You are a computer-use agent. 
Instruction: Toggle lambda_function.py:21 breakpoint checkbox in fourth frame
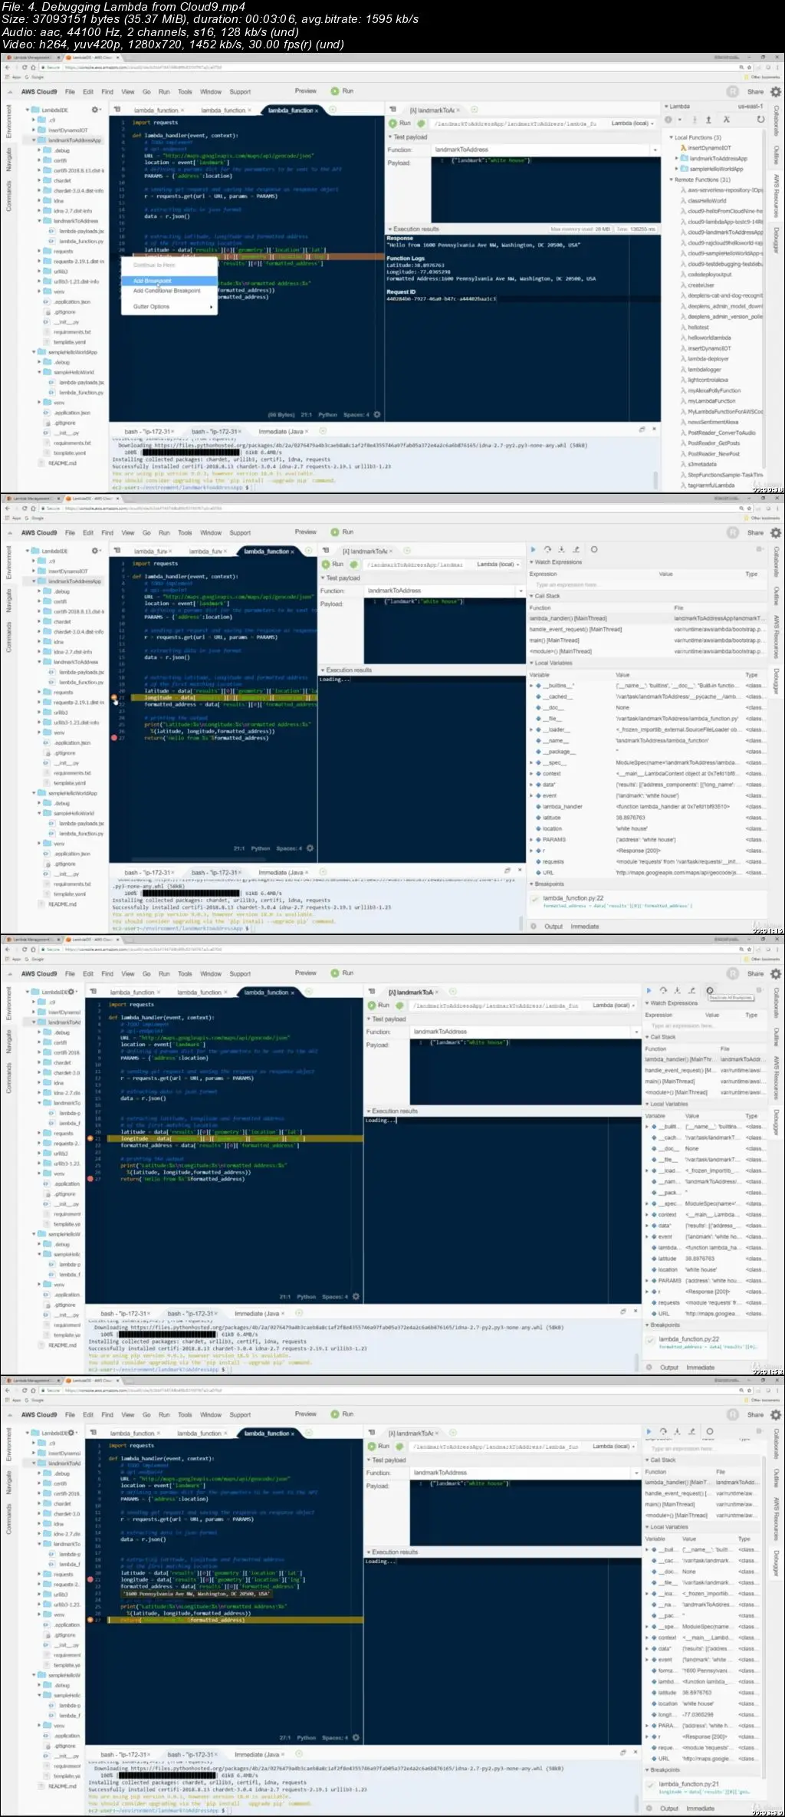pos(650,1786)
